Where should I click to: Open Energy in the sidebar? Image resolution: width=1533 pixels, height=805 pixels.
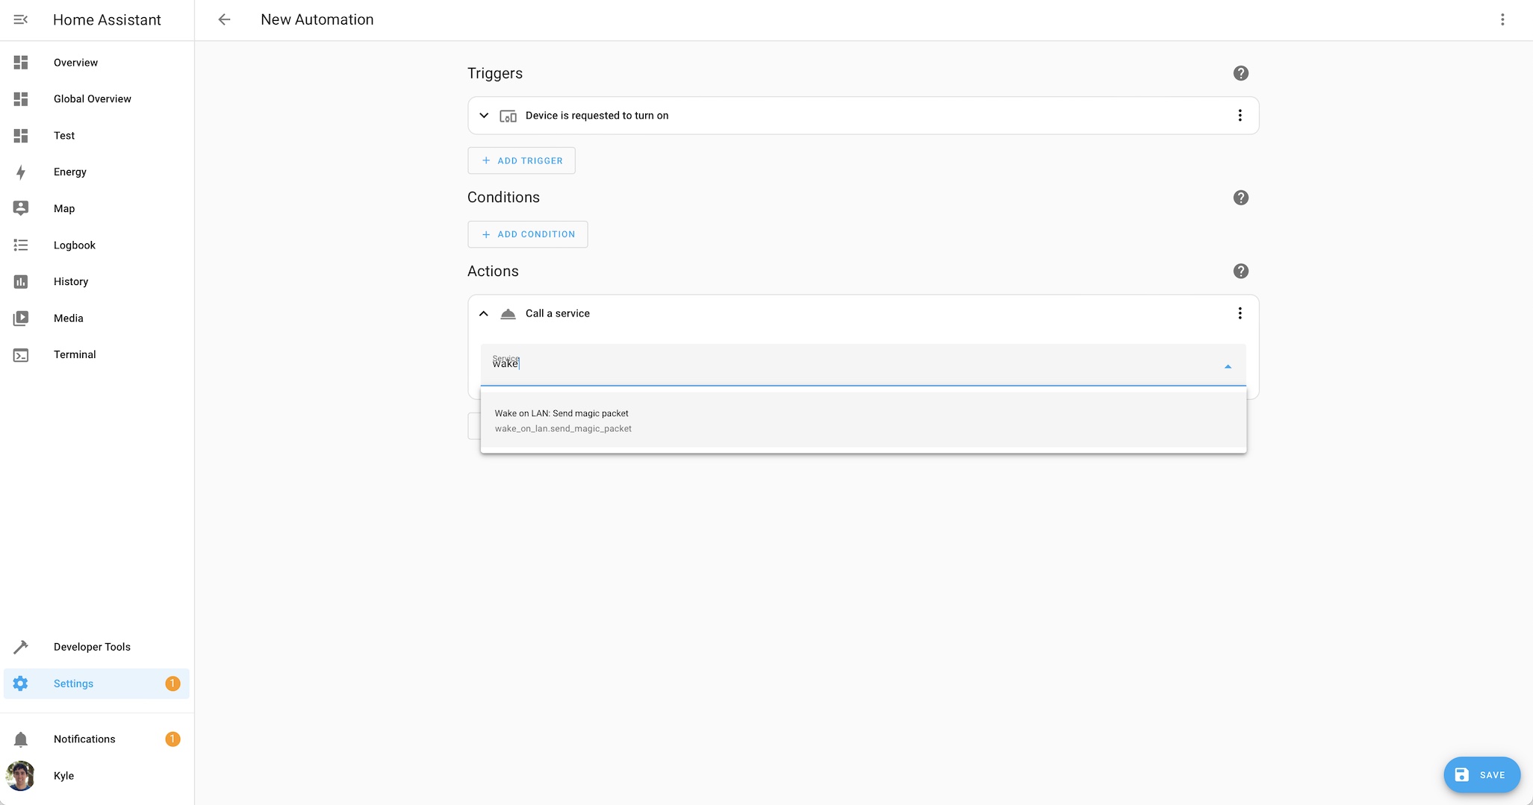point(97,172)
